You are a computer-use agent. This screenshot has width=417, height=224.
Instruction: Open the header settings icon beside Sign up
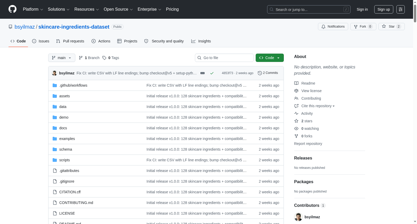pos(401,9)
